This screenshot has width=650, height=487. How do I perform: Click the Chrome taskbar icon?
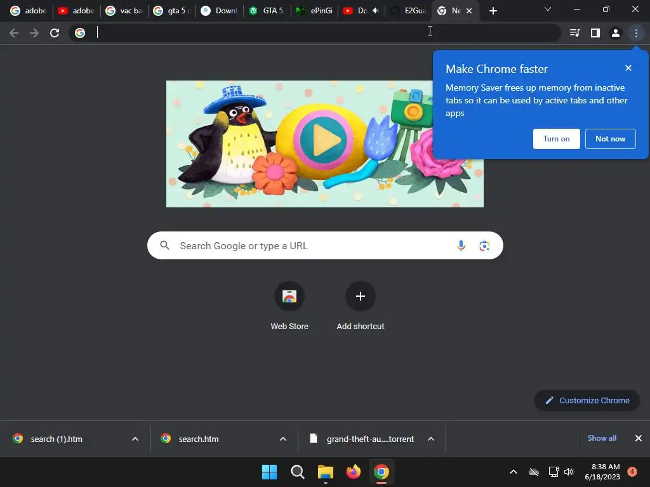(381, 472)
